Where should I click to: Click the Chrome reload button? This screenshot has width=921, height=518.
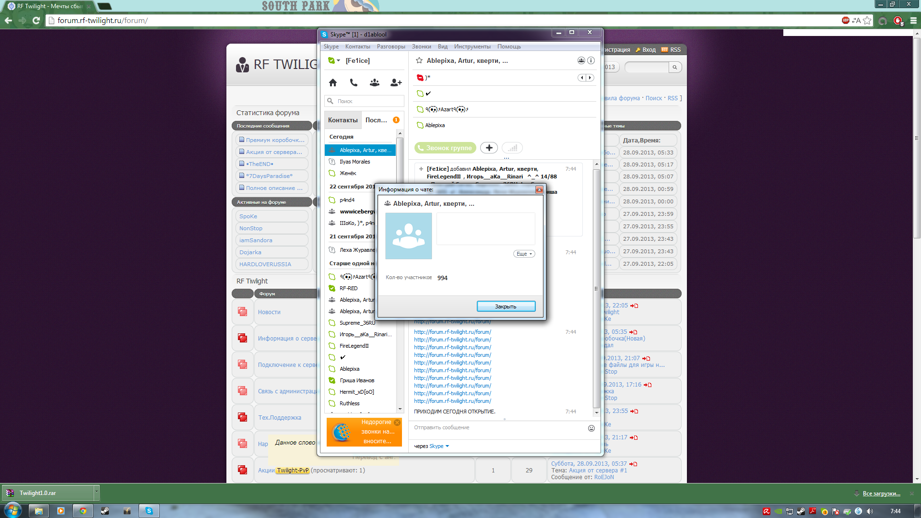click(x=36, y=20)
